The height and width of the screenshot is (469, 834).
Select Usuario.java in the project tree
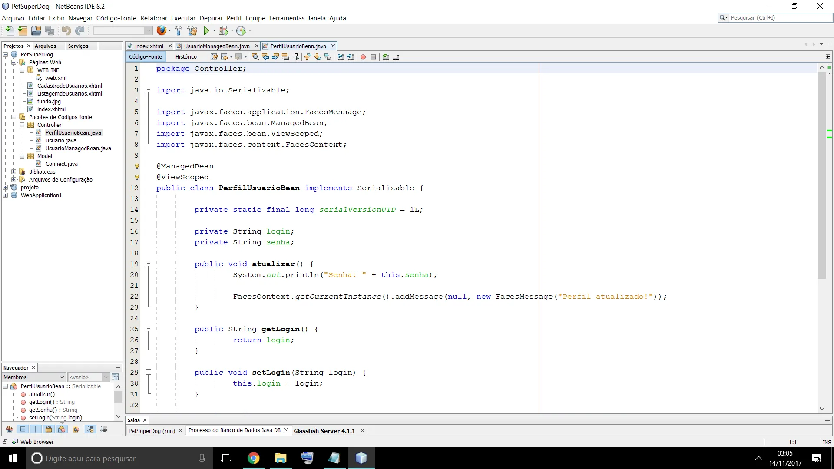(61, 141)
